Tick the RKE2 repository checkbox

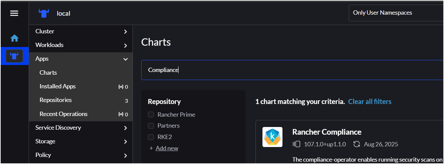pos(151,137)
